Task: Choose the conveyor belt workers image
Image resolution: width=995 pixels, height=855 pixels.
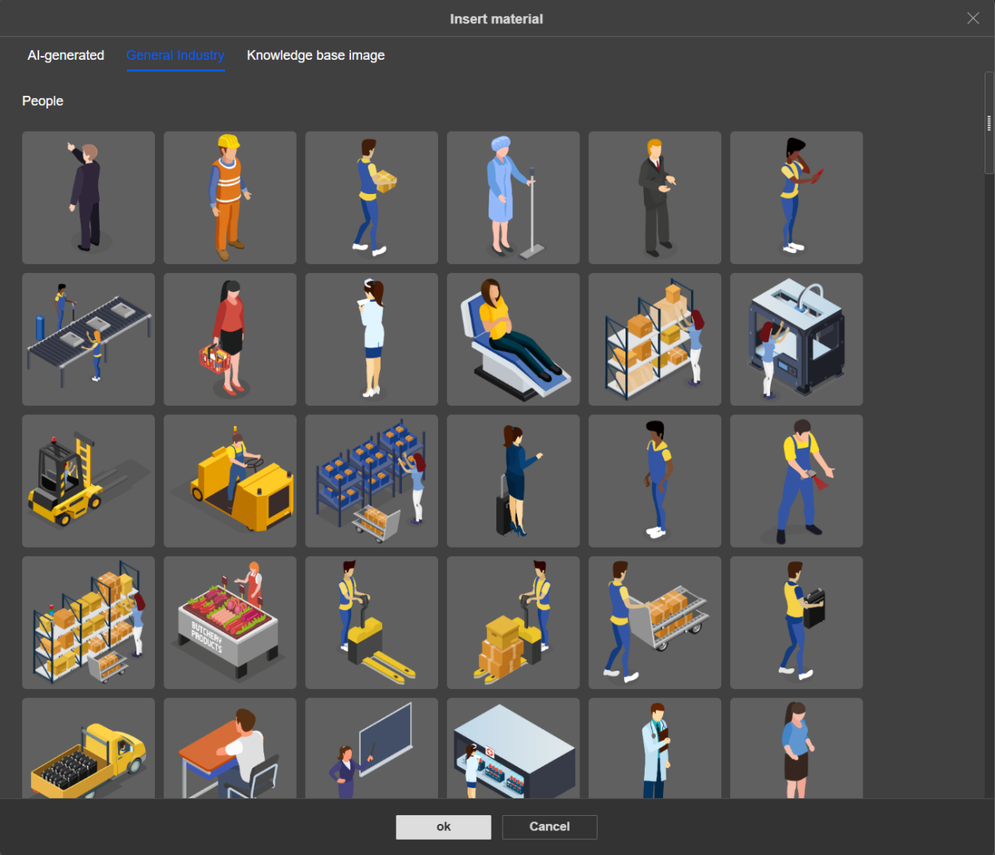Action: point(89,339)
